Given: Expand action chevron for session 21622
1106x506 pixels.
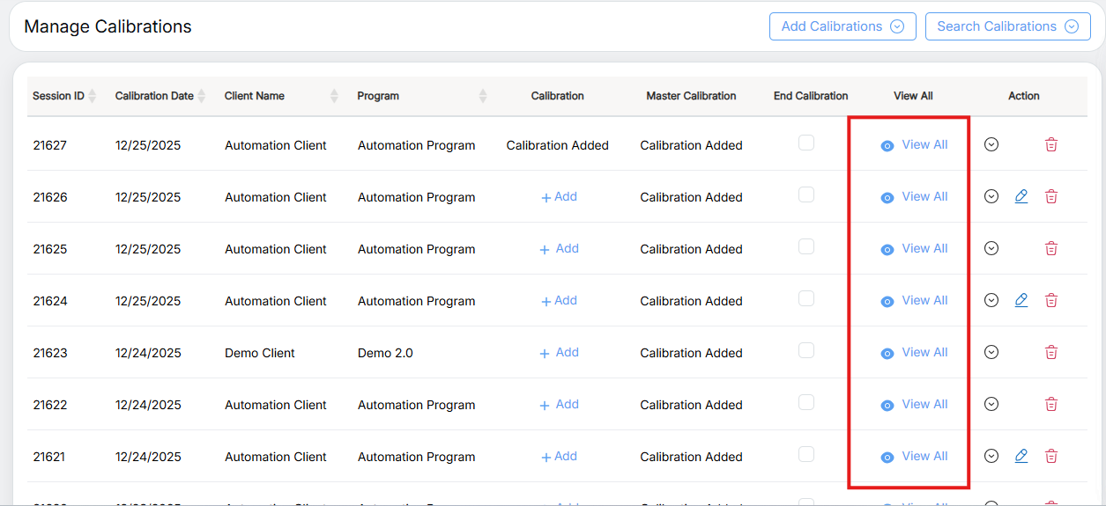Looking at the screenshot, I should coord(991,404).
